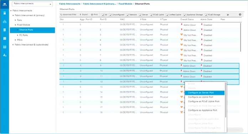Expand the Fans tree node
Screen dimensions: 248x134
click(15, 20)
